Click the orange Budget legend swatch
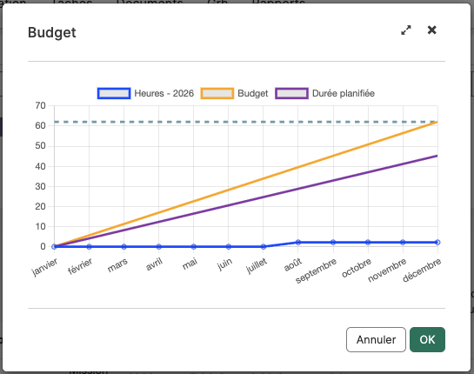Screen dimensions: 474x374 [x=217, y=93]
